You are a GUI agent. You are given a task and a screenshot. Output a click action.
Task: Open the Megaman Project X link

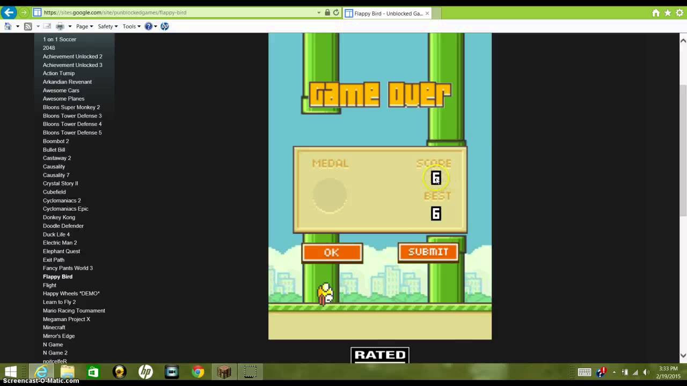click(67, 319)
